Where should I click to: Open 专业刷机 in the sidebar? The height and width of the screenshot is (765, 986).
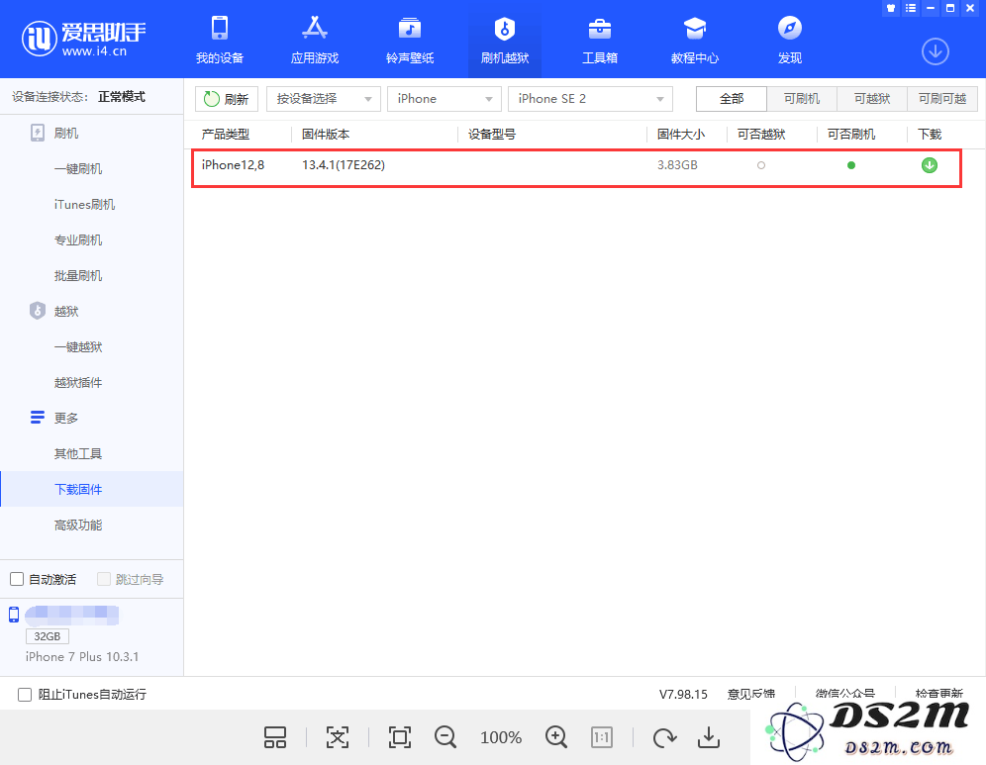[x=78, y=239]
